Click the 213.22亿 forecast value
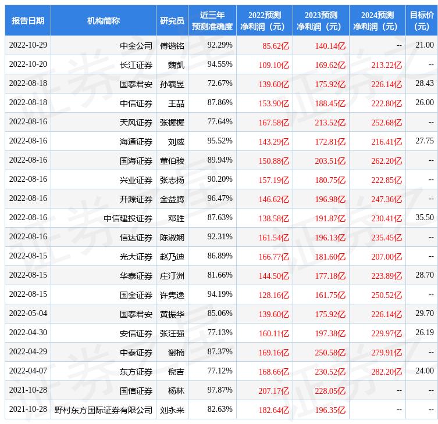This screenshot has width=438, height=424. [x=387, y=65]
